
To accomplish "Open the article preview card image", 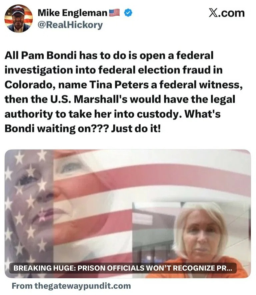I will (128, 214).
